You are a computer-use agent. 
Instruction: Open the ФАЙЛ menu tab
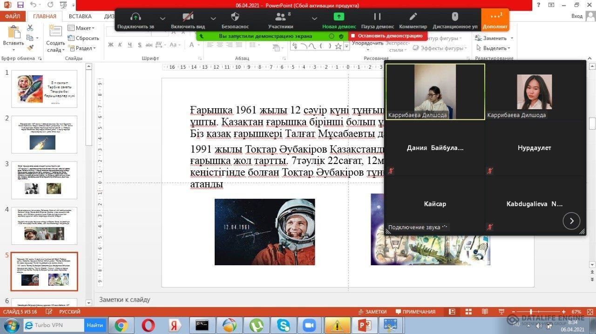(x=13, y=16)
